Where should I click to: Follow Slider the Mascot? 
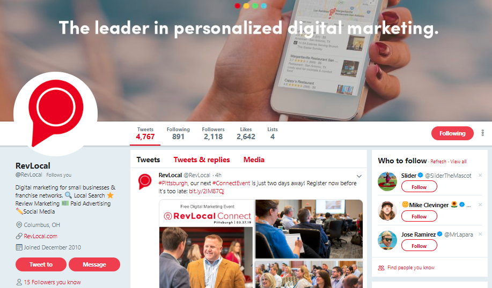419,187
